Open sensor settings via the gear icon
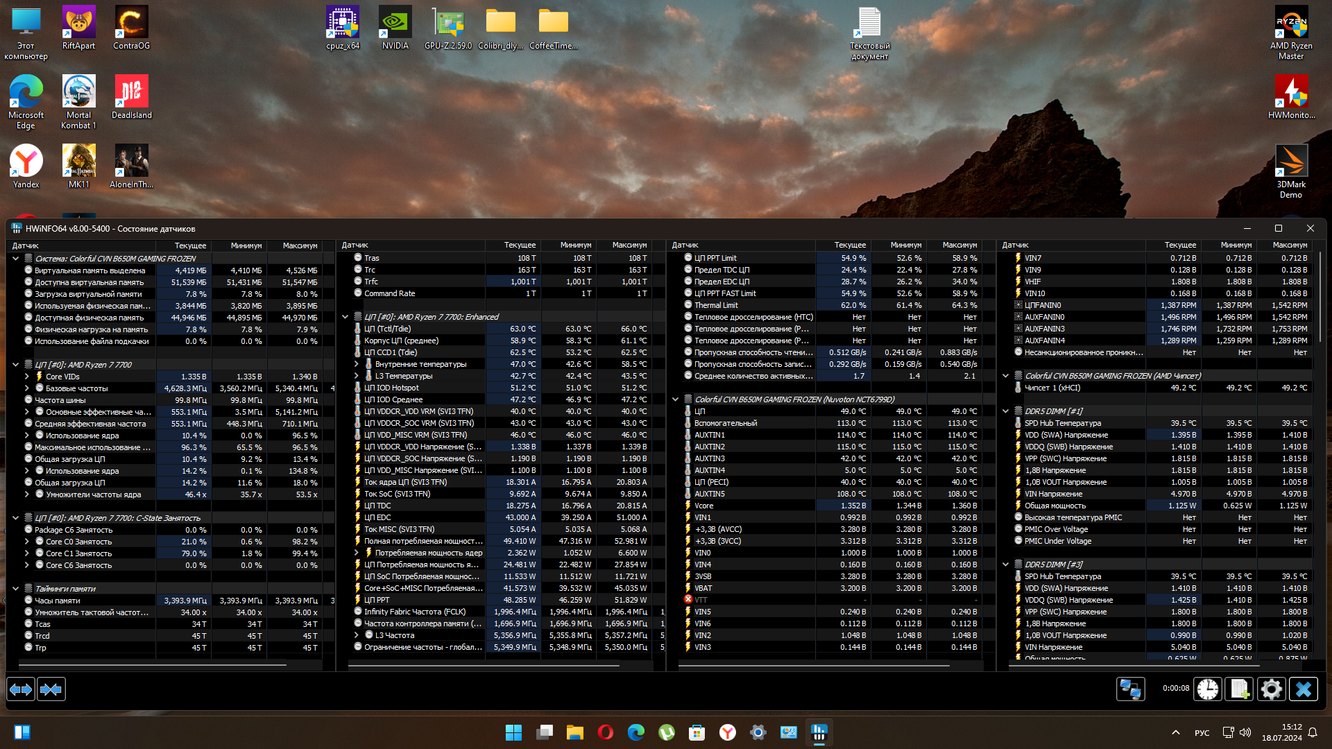This screenshot has height=749, width=1332. coord(1271,689)
